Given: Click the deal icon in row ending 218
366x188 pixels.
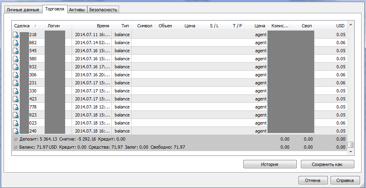Looking at the screenshot, I should tap(16, 35).
